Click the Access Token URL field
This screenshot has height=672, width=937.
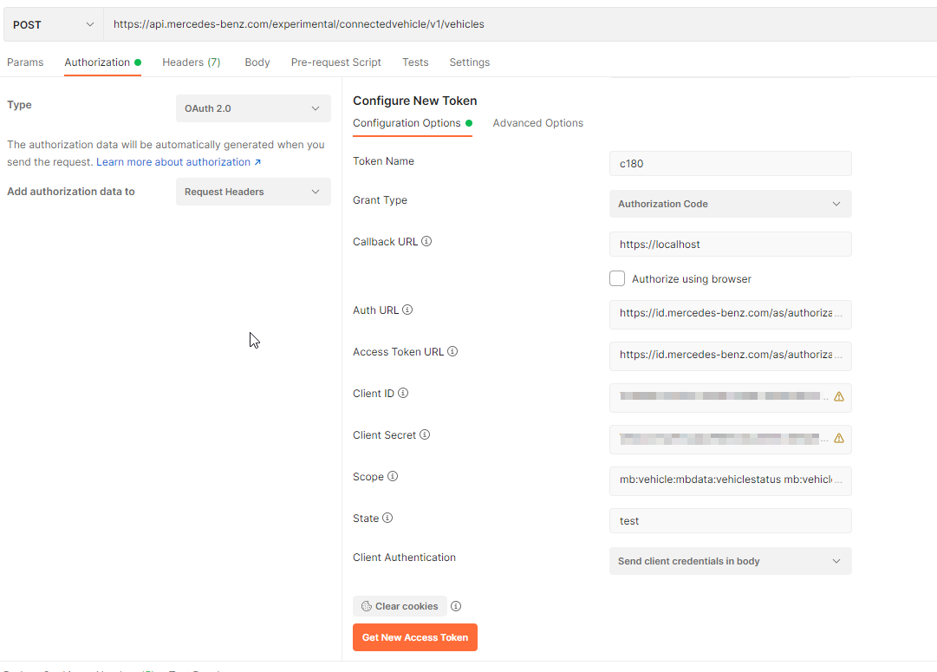[730, 356]
